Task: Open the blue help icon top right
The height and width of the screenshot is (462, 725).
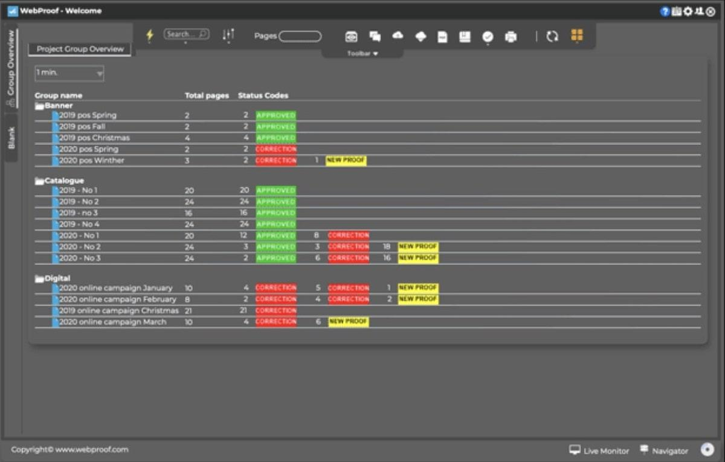Action: [666, 11]
